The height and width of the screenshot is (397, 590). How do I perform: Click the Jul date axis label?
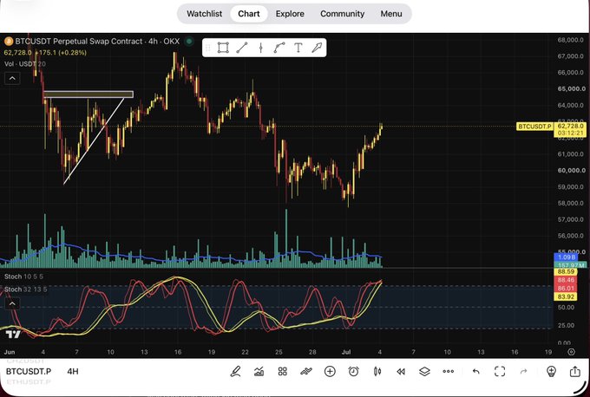[x=346, y=352]
